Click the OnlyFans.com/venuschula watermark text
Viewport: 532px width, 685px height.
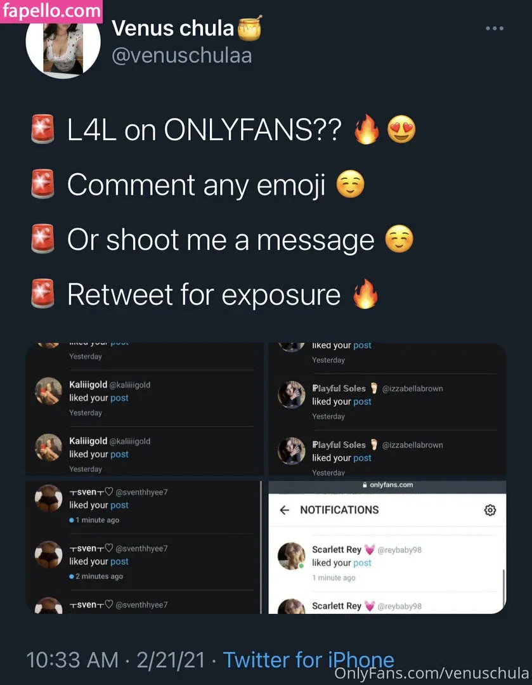pos(431,673)
